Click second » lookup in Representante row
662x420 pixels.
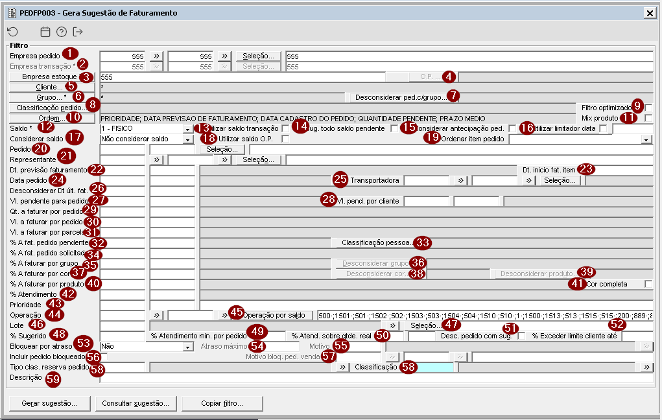tap(224, 159)
